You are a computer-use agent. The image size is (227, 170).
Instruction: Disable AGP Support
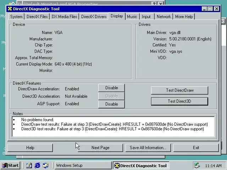click(111, 104)
